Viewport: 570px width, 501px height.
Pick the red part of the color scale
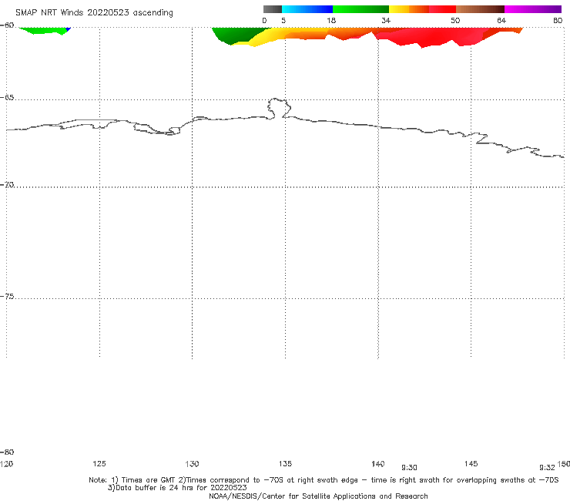(442, 9)
